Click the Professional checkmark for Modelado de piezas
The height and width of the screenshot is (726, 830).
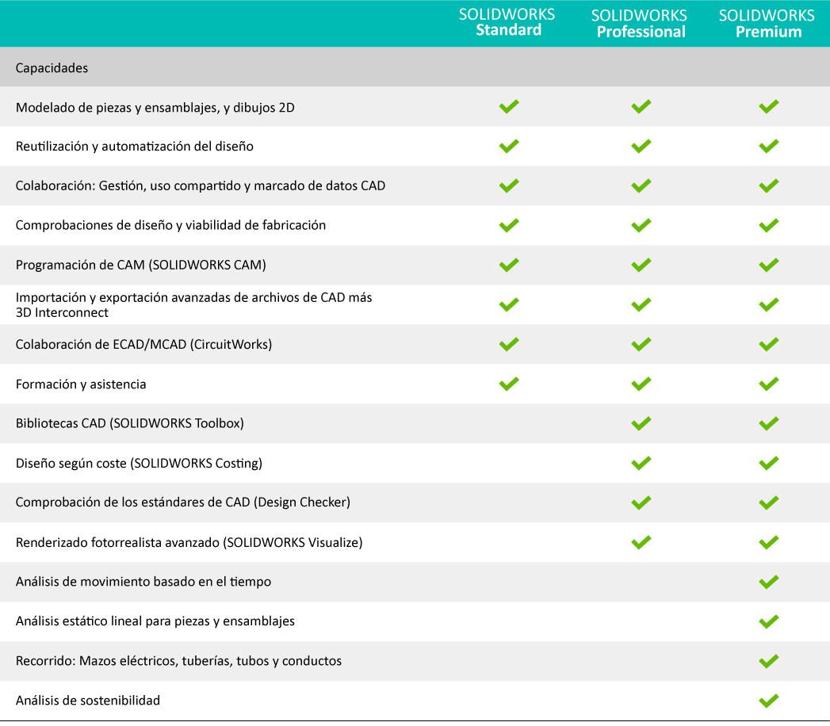[641, 106]
